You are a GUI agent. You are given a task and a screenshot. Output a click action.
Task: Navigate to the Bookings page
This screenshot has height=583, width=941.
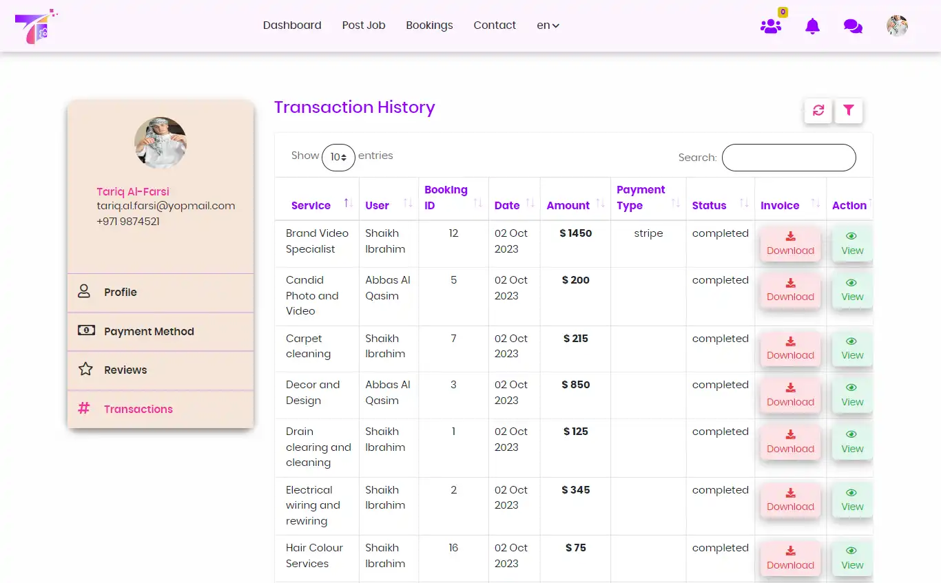click(x=429, y=25)
